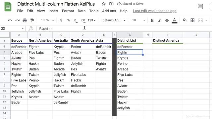Click the select-all corner box
This screenshot has height=119, width=212.
[x=5, y=35]
